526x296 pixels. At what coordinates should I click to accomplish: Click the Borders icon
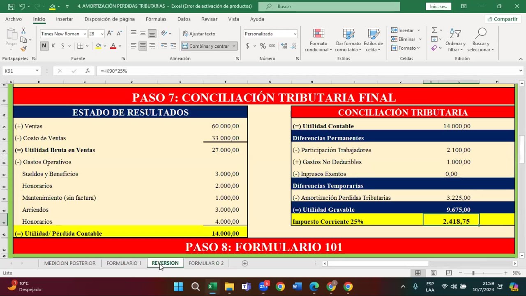(x=80, y=46)
